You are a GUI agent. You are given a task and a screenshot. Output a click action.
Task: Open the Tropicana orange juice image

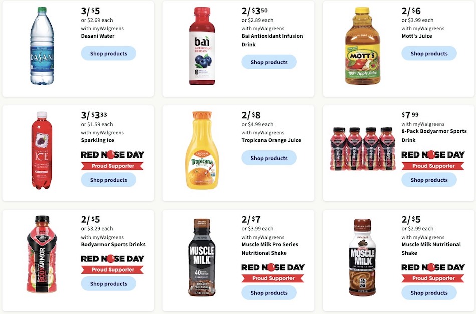(x=202, y=150)
